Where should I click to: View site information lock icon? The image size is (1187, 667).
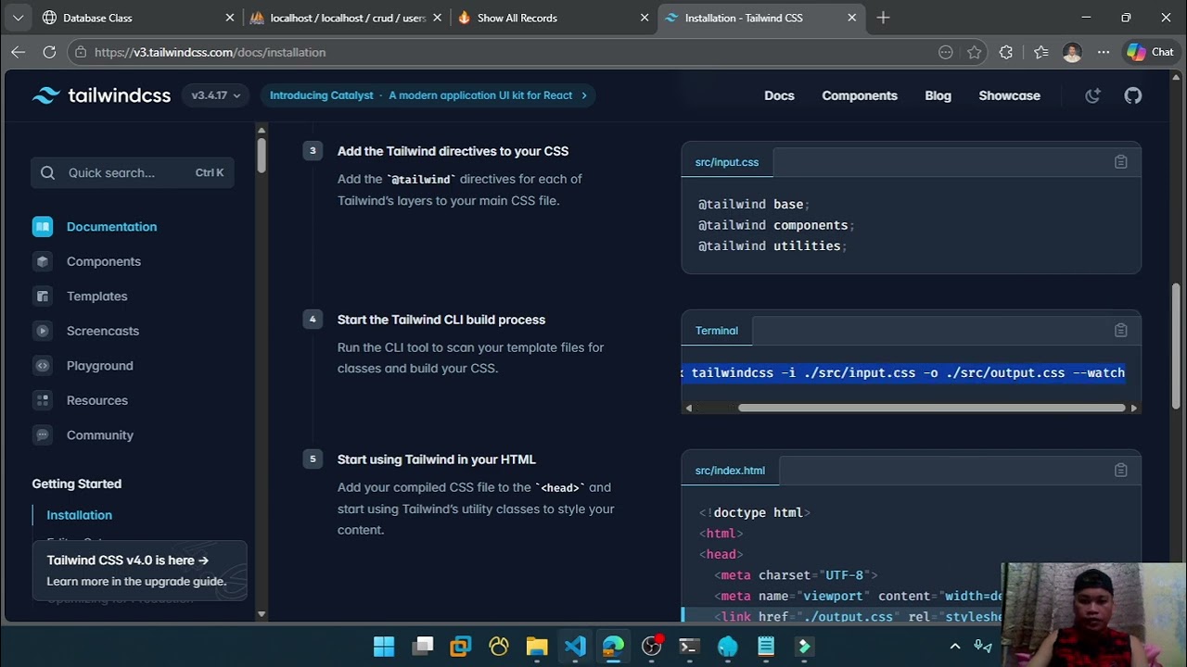pos(82,53)
